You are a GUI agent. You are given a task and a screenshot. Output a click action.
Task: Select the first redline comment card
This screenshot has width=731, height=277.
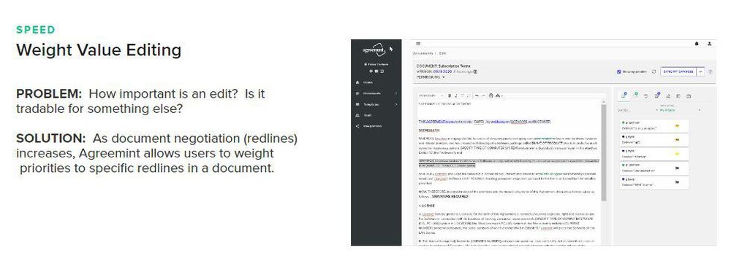click(x=654, y=125)
